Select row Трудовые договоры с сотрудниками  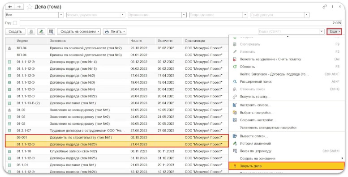click(x=117, y=131)
